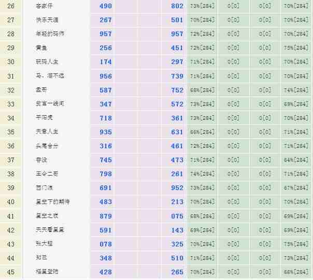
Task: Click the blue number 490 in row 26
Action: tap(106, 6)
